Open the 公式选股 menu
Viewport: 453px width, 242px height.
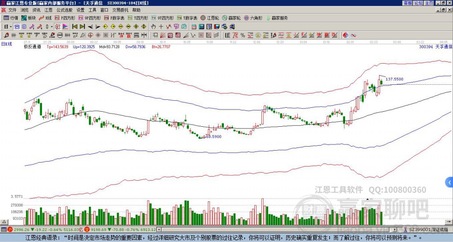click(x=65, y=10)
